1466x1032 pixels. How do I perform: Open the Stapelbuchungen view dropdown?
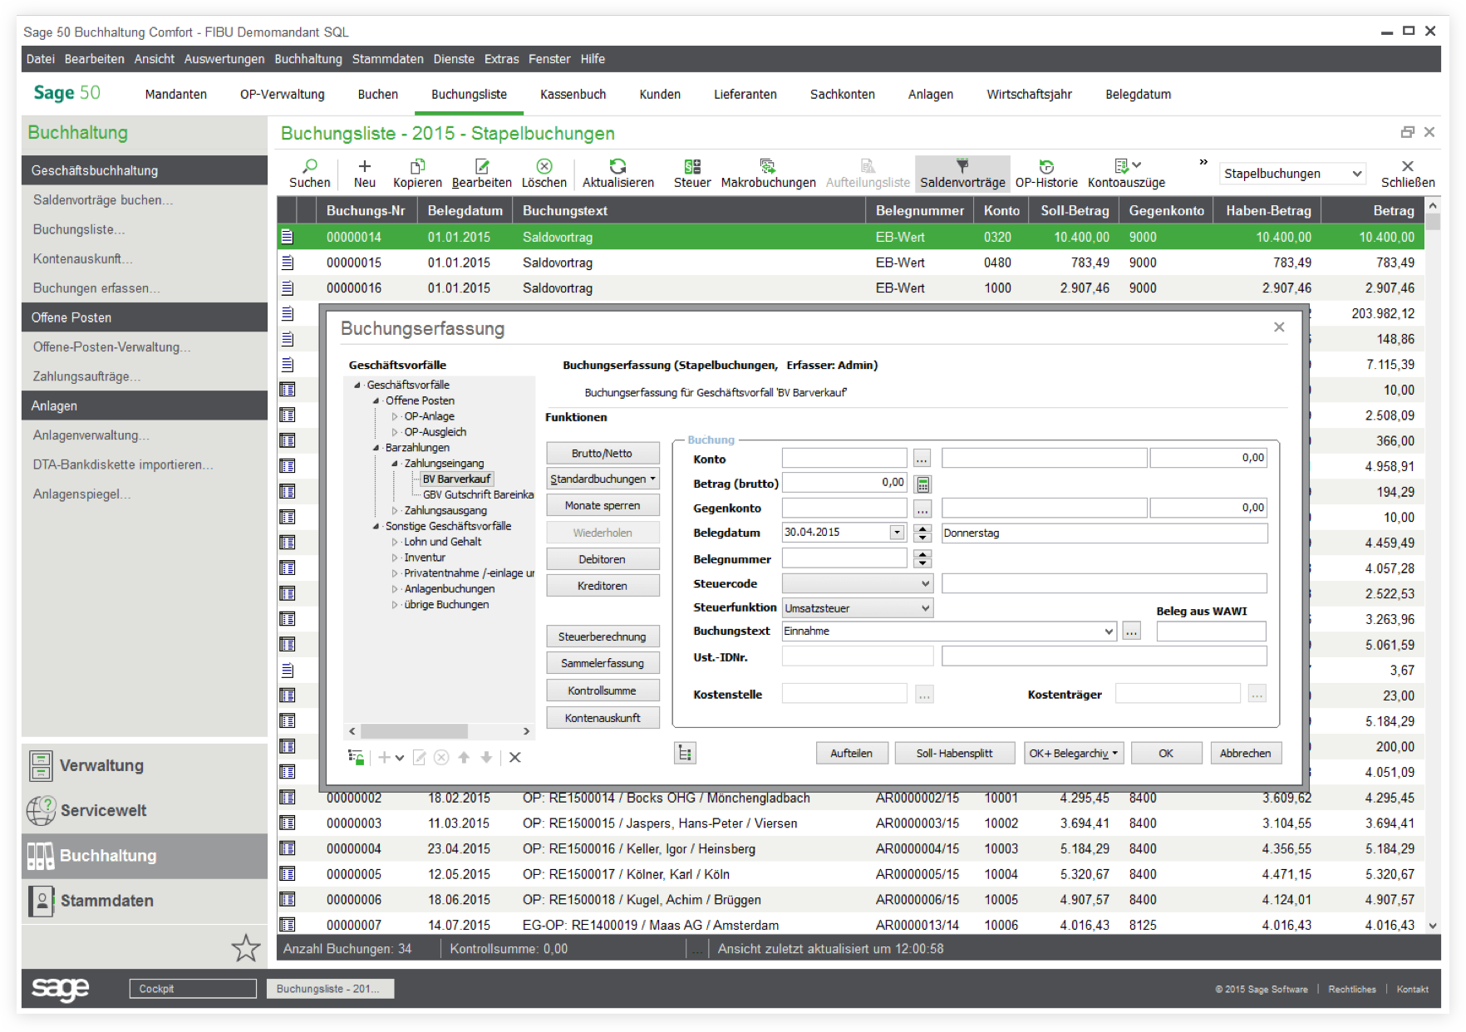(x=1292, y=174)
